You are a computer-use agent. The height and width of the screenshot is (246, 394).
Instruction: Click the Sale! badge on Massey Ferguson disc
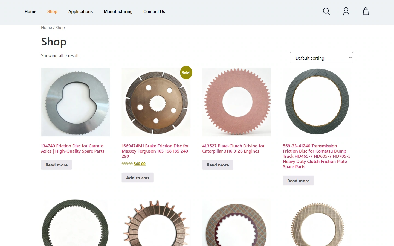pos(186,73)
